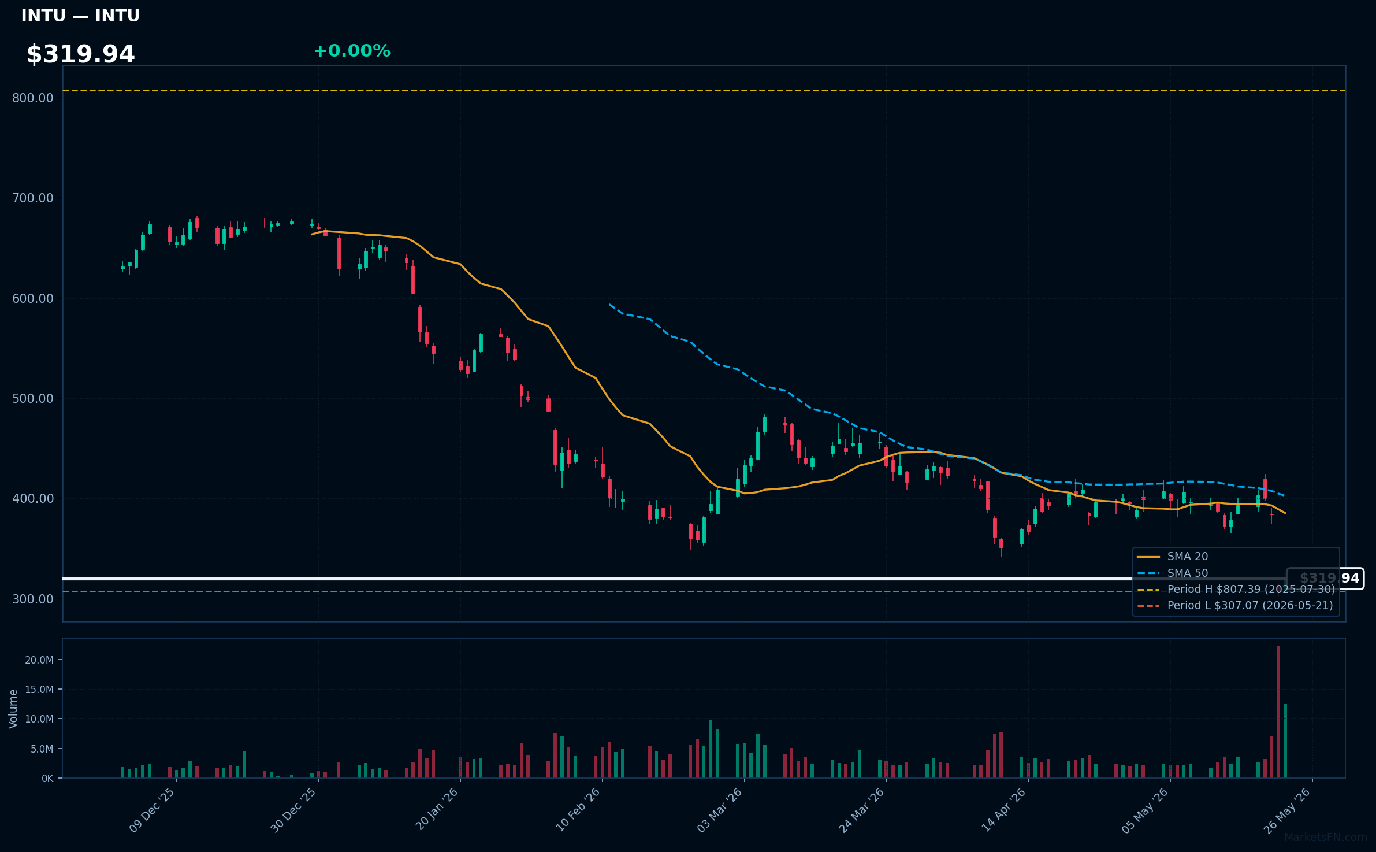1376x852 pixels.
Task: Click the 14 Apr '26 date label
Action: click(1004, 810)
